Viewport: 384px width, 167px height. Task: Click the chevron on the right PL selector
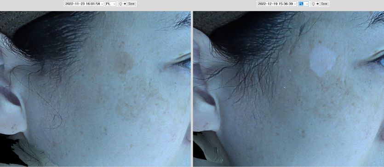click(x=307, y=4)
